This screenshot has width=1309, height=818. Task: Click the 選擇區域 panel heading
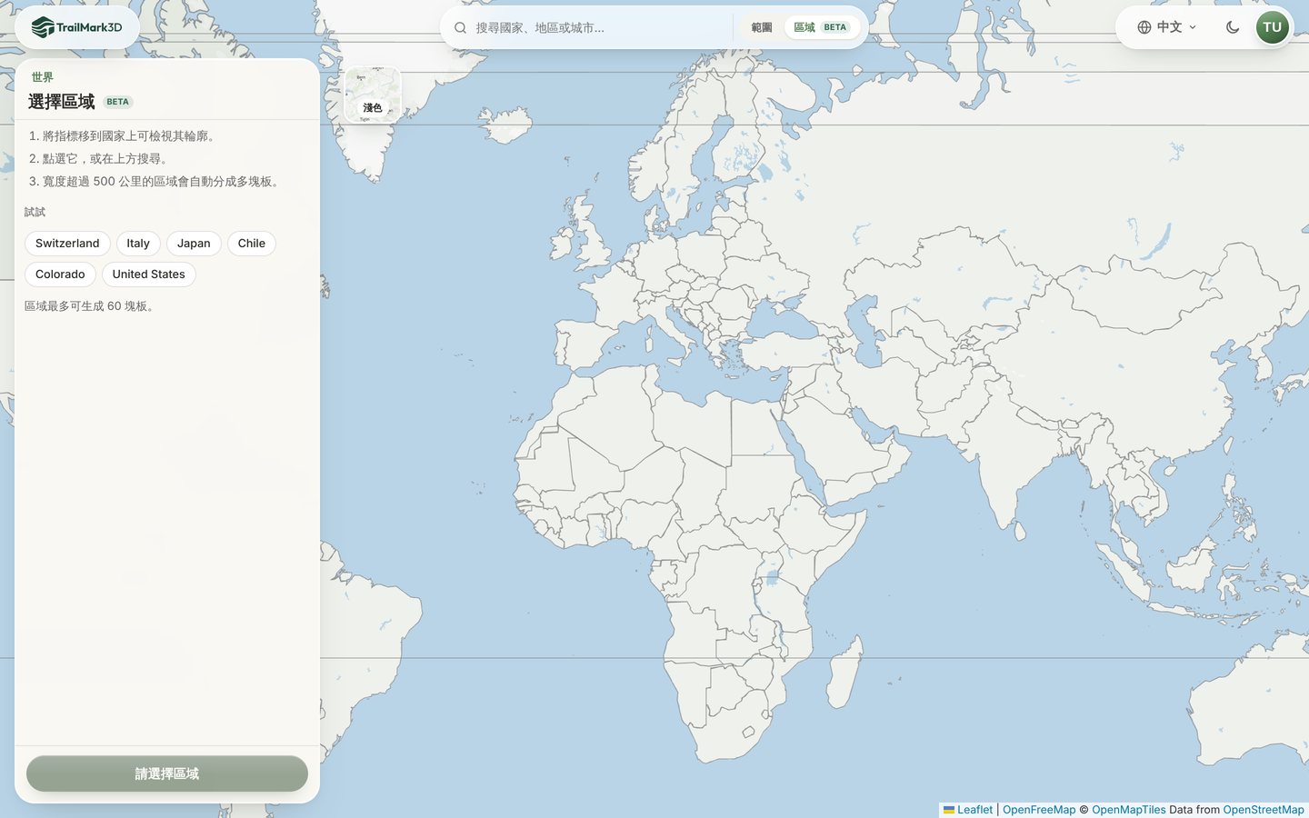[x=62, y=102]
